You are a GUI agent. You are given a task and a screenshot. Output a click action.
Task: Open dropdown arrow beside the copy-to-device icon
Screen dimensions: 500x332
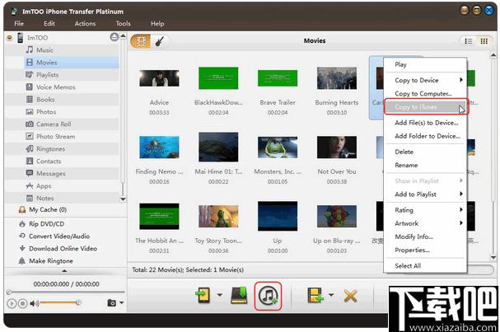220,295
